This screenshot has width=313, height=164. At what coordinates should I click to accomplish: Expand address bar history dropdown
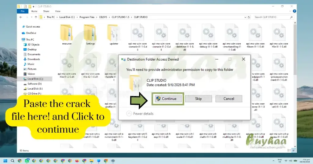245,17
